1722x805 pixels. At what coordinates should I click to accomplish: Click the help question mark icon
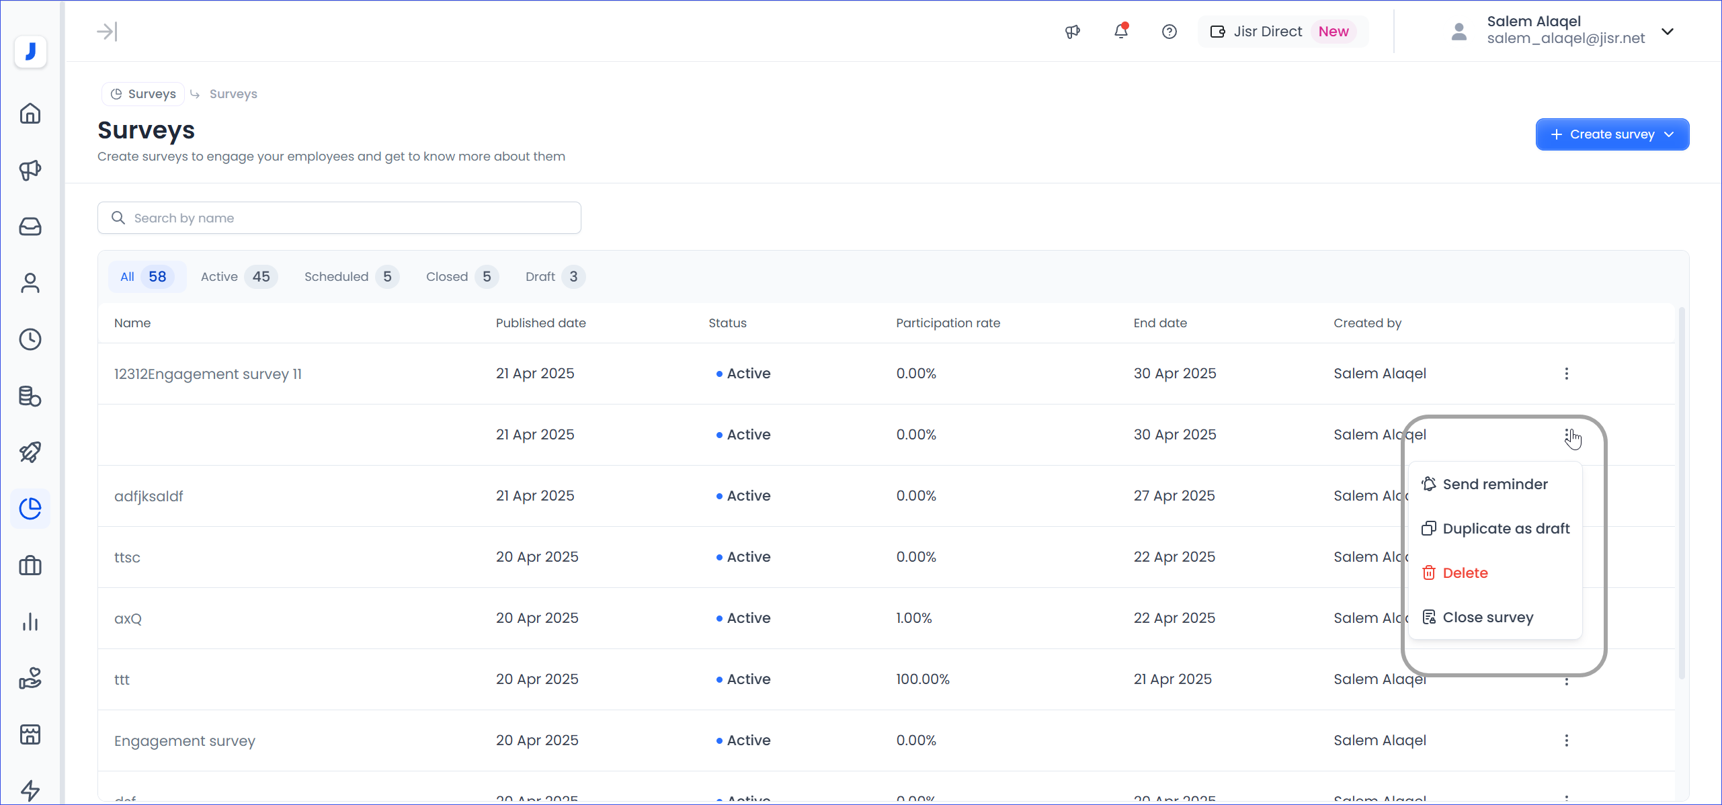point(1169,32)
